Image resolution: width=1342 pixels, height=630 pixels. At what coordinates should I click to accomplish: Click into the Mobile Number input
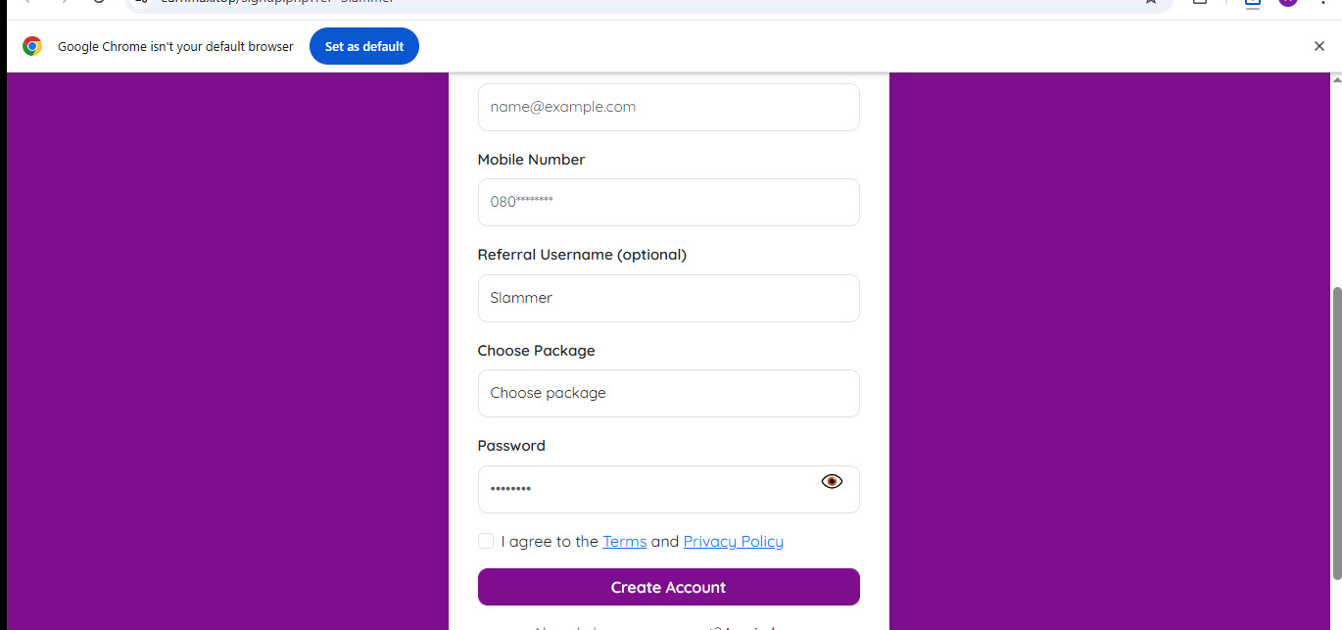pos(669,202)
